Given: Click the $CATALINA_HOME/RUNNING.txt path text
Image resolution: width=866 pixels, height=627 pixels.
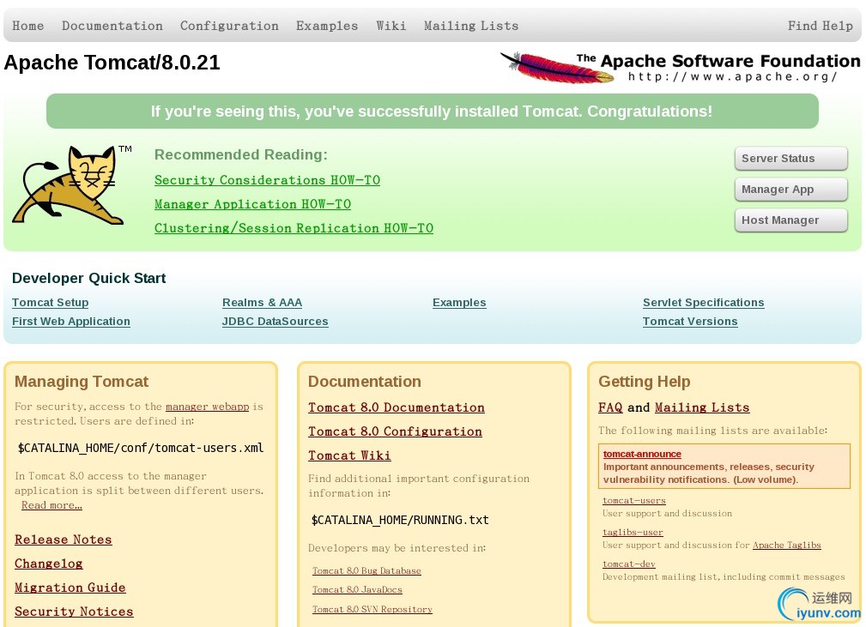Looking at the screenshot, I should 400,520.
